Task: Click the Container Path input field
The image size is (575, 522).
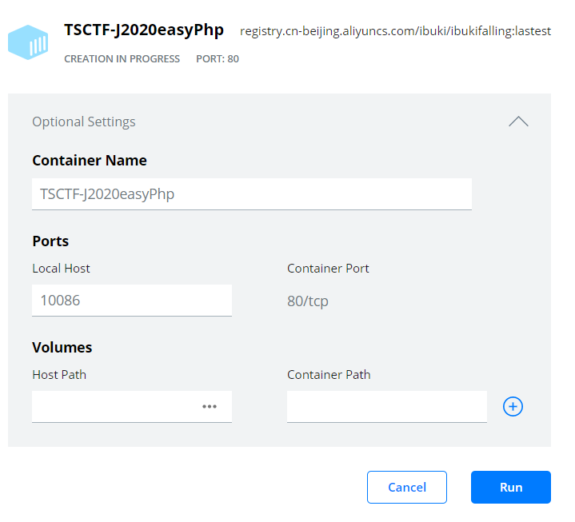Action: [386, 407]
